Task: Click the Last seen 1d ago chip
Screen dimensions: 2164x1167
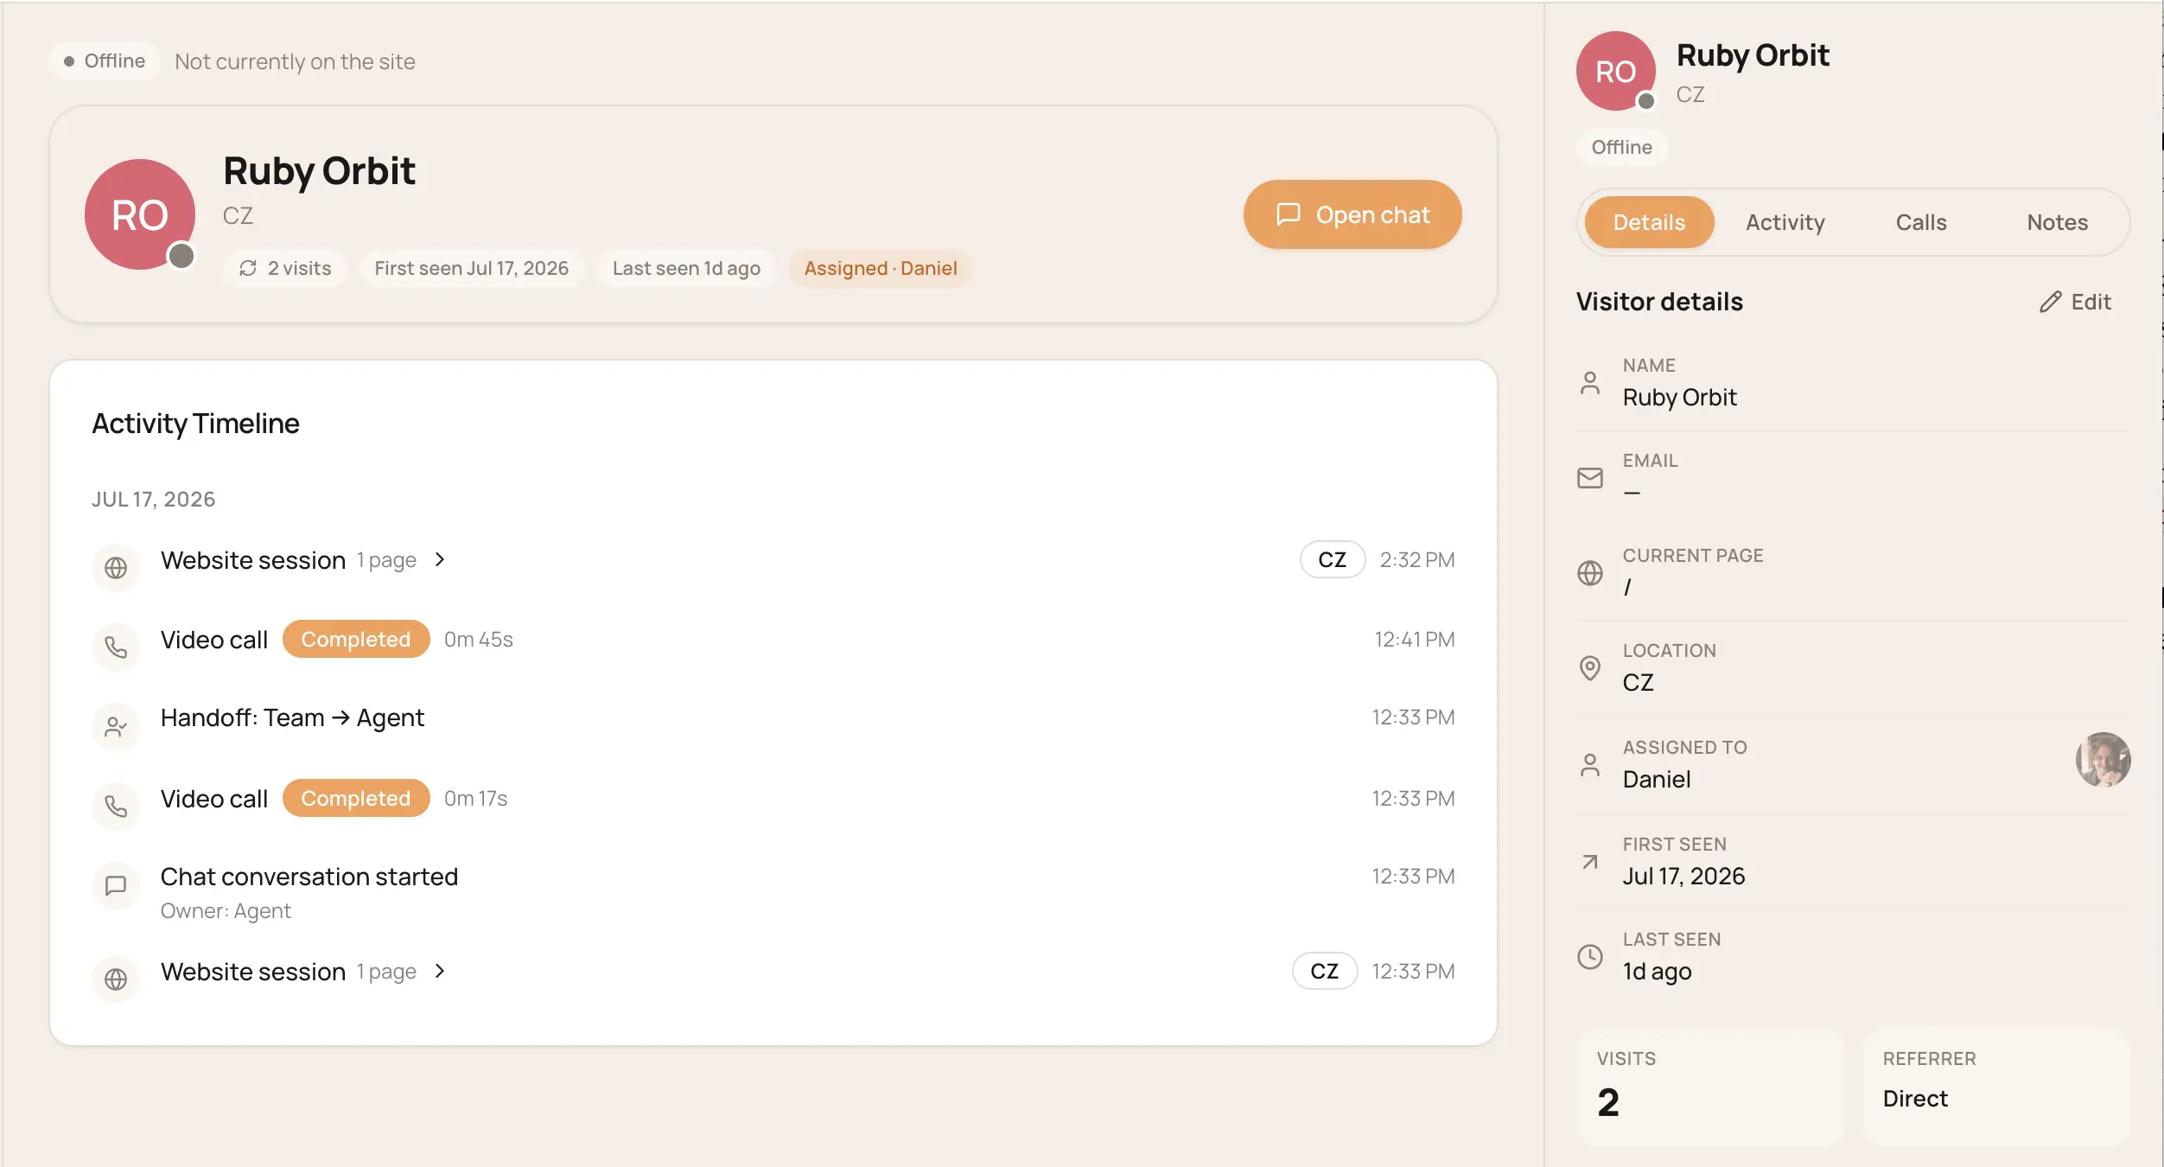Action: pos(686,268)
